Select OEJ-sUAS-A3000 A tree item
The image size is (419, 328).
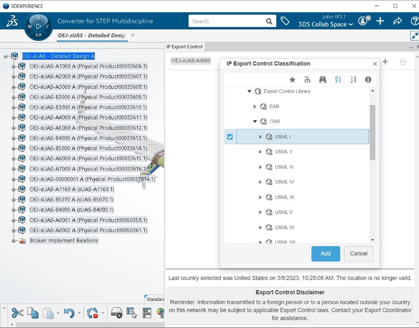[89, 87]
